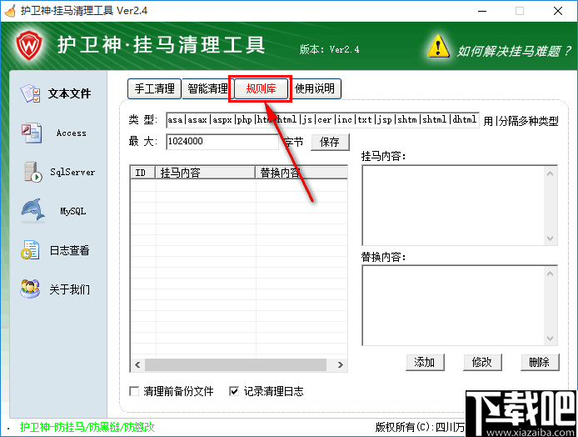Click inside the 挂马内容 text area

[x=453, y=205]
